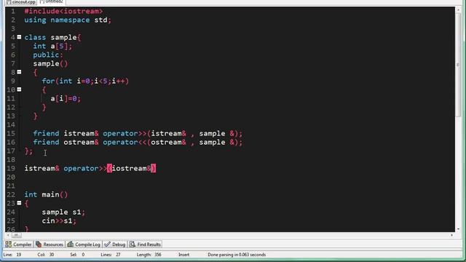Click the friend istream& operator>> declaration

(x=138, y=134)
